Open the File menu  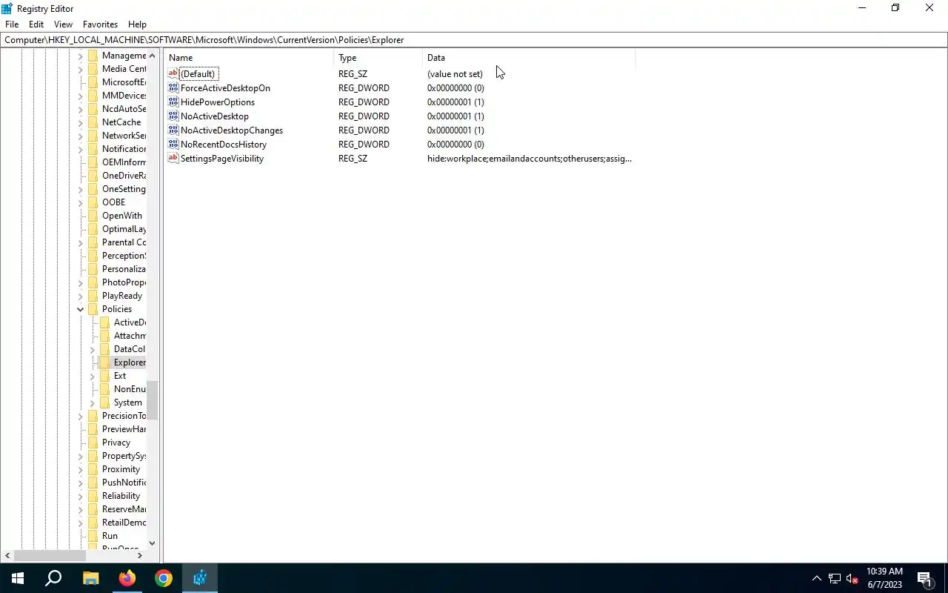click(x=12, y=24)
